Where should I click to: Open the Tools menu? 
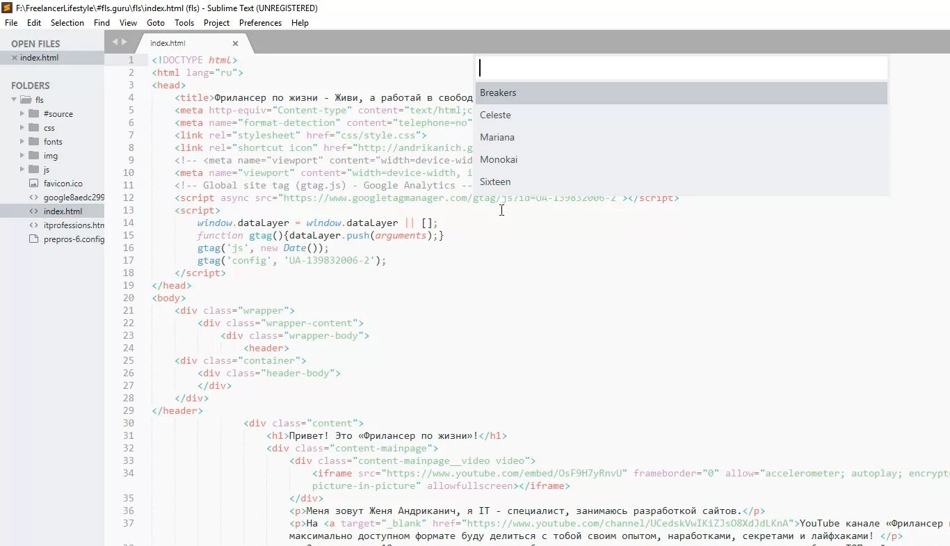tap(184, 22)
